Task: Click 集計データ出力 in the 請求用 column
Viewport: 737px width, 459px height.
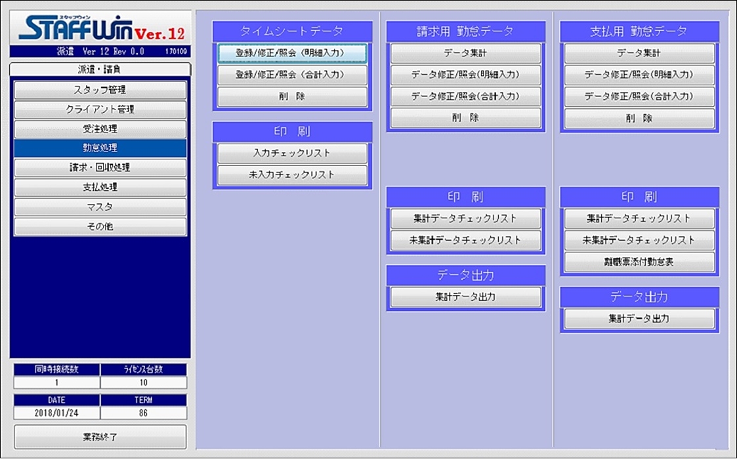Action: click(x=466, y=298)
